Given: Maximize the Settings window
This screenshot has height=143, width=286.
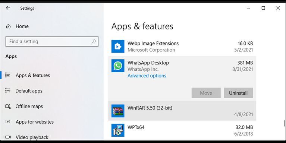Looking at the screenshot, I should click(x=263, y=8).
